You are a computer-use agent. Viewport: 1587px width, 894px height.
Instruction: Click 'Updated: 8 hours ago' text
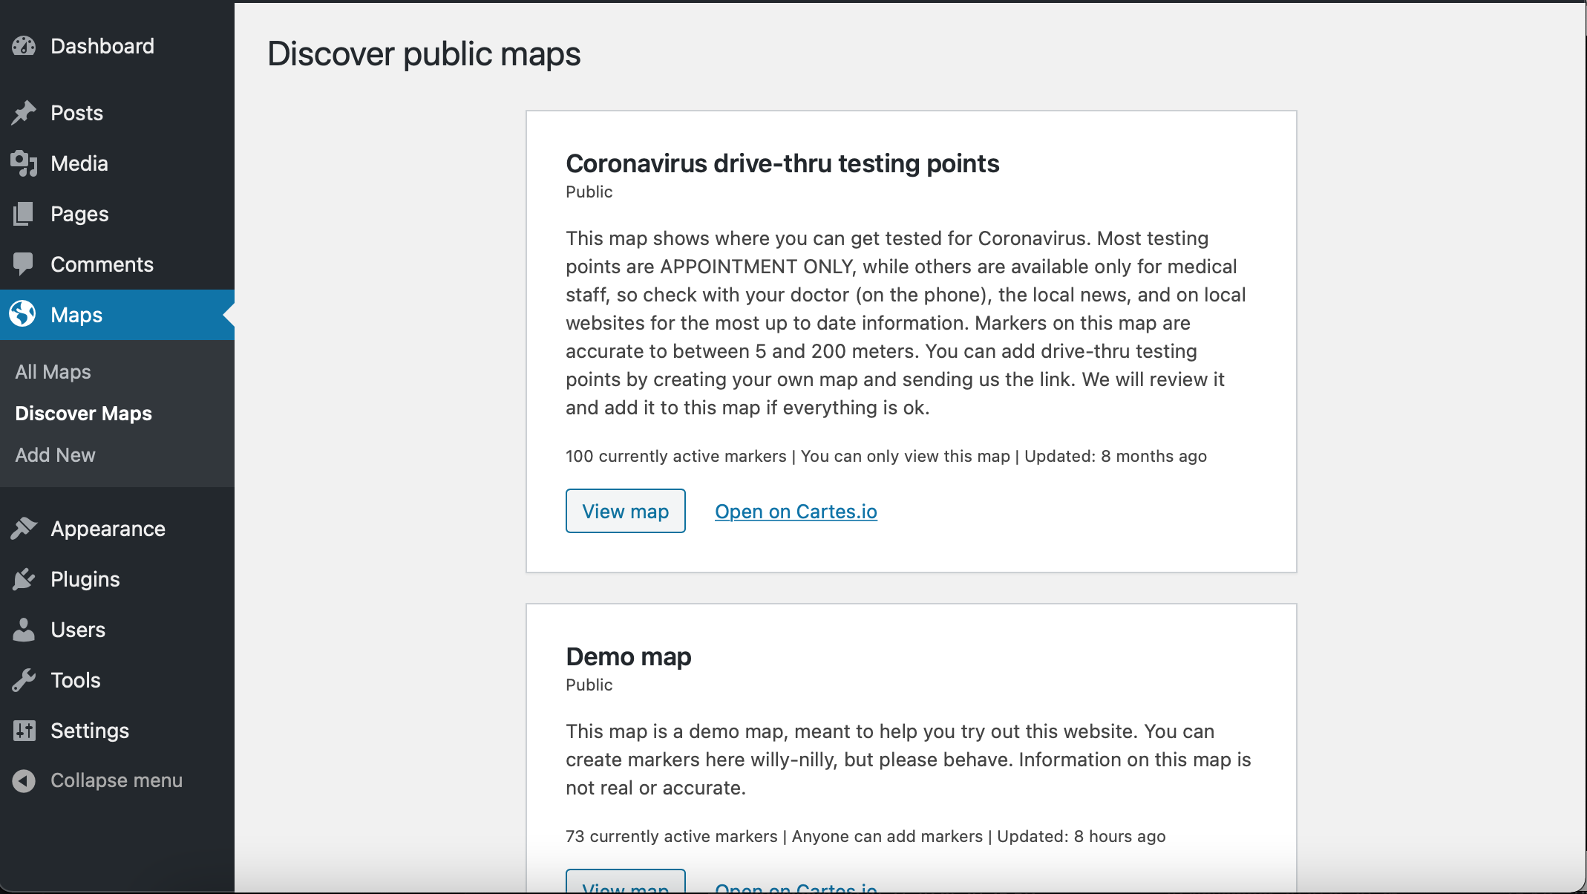tap(1082, 836)
